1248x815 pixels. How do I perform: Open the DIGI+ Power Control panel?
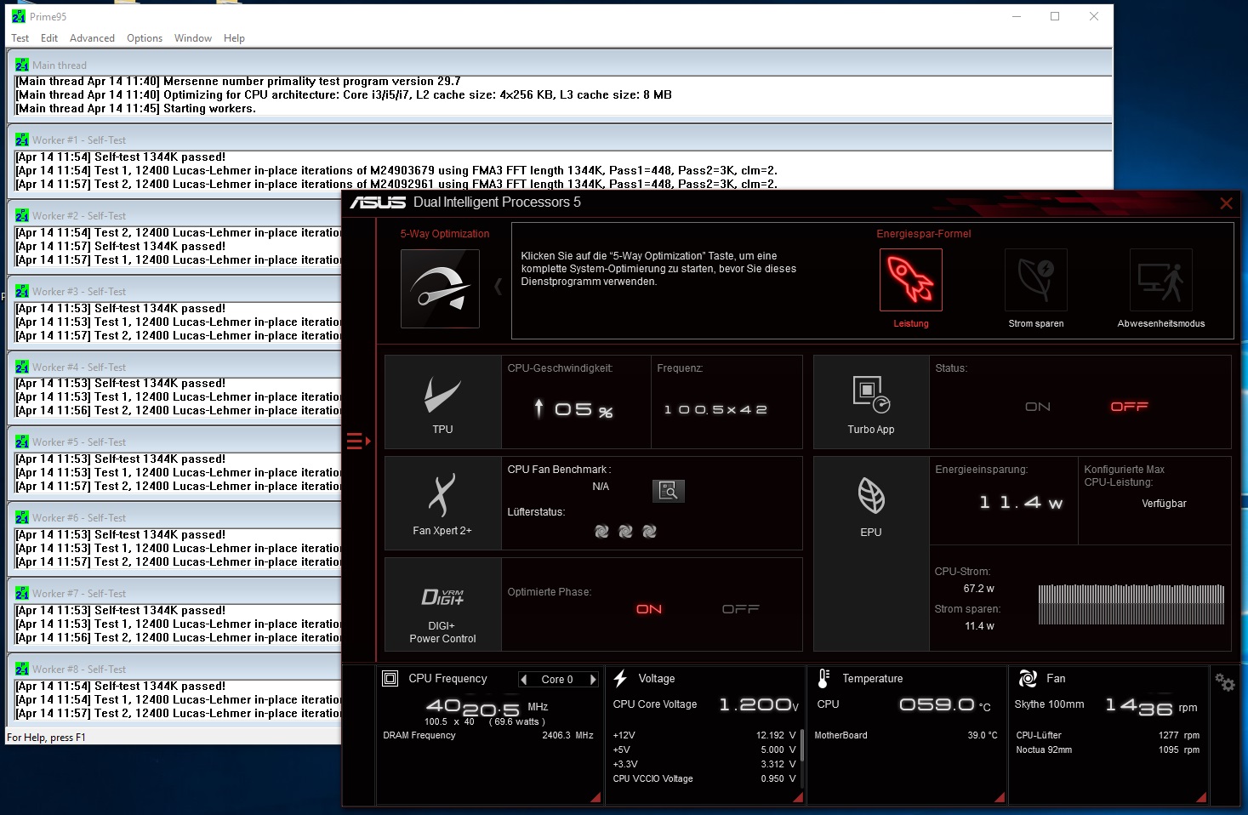tap(442, 604)
